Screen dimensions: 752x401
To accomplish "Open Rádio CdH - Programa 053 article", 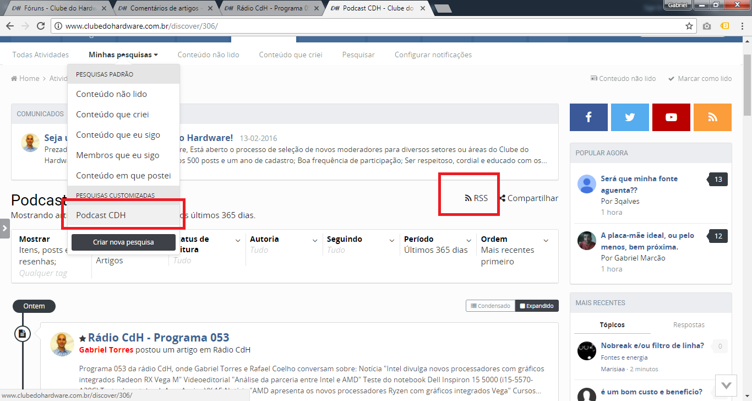I will coord(159,338).
